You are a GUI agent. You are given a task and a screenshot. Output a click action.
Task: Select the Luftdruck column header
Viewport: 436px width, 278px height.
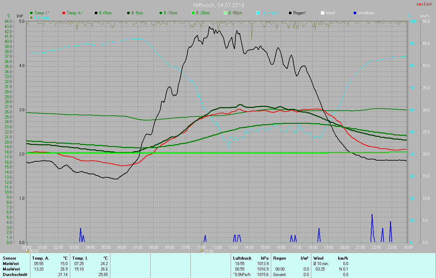click(x=242, y=258)
